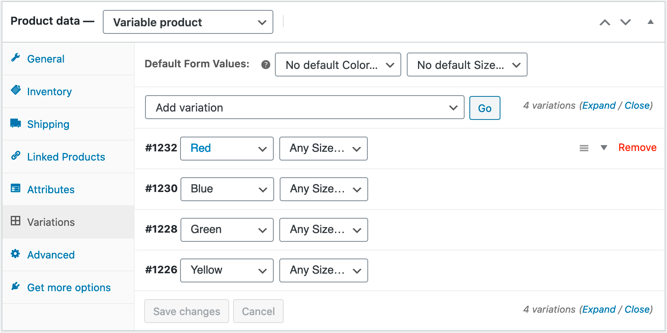Click the variation #1230 row header
Screen dimensions: 667x333
pyautogui.click(x=470, y=189)
